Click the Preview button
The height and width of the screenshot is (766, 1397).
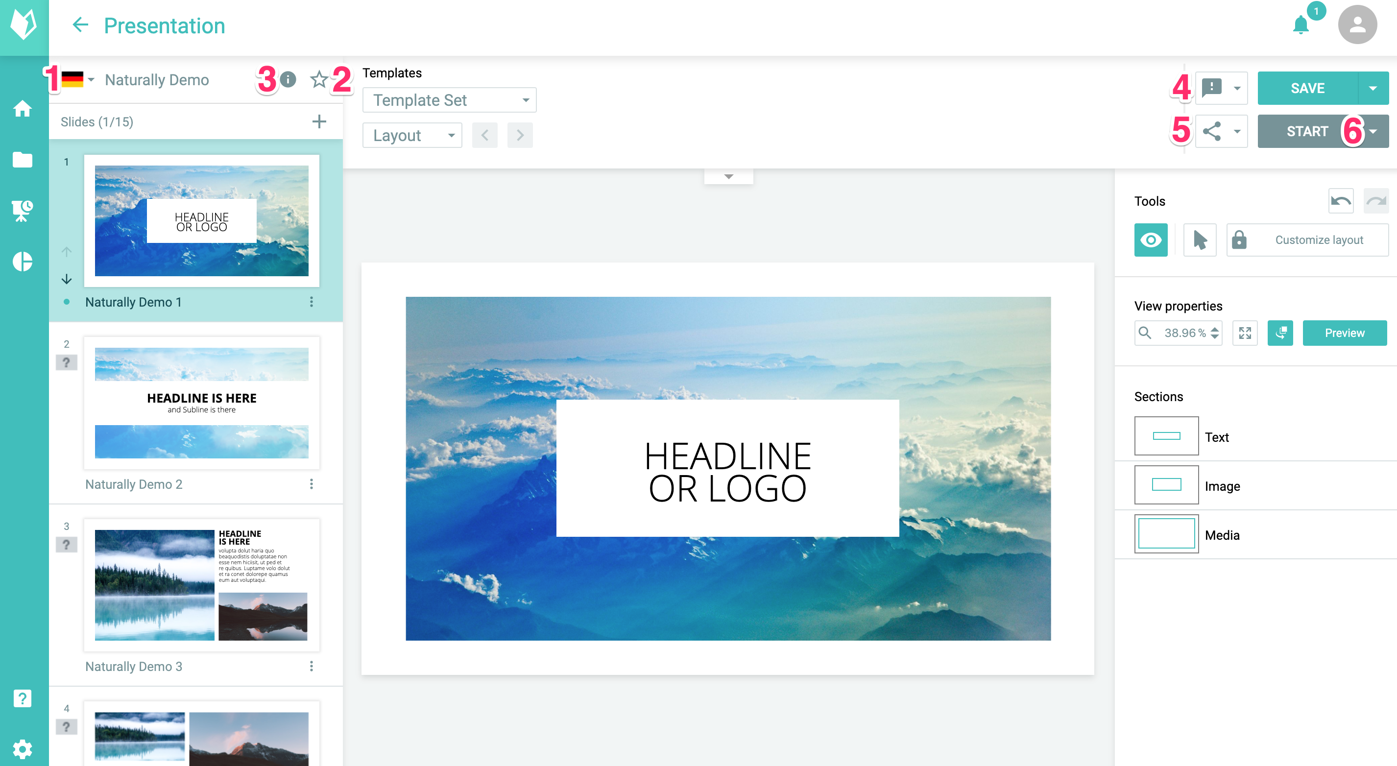click(x=1345, y=333)
